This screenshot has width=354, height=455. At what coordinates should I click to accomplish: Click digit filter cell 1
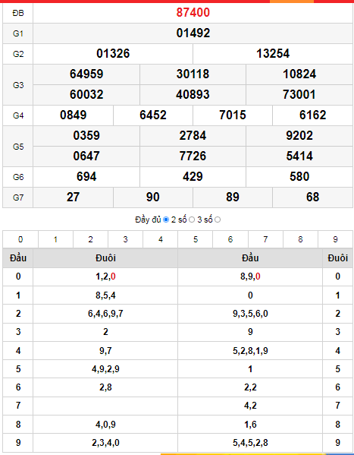(x=55, y=239)
